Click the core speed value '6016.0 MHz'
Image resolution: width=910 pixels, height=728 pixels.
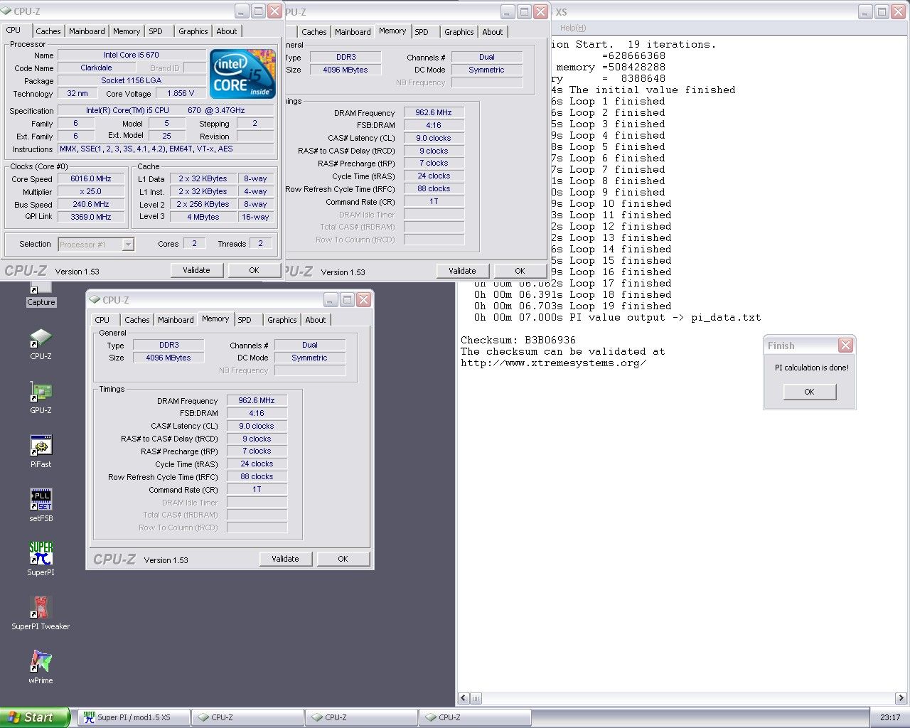click(91, 179)
